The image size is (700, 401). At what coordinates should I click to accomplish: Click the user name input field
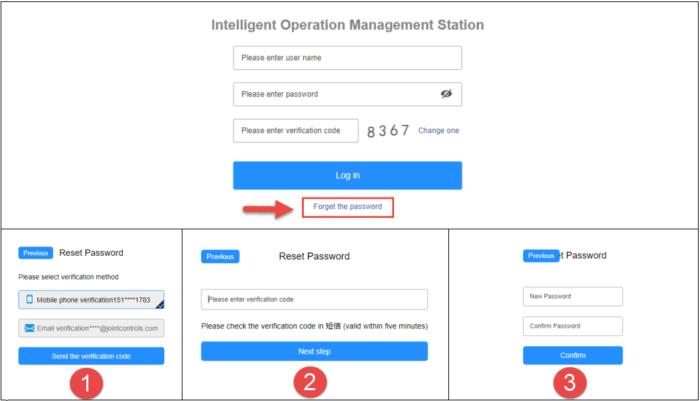347,58
